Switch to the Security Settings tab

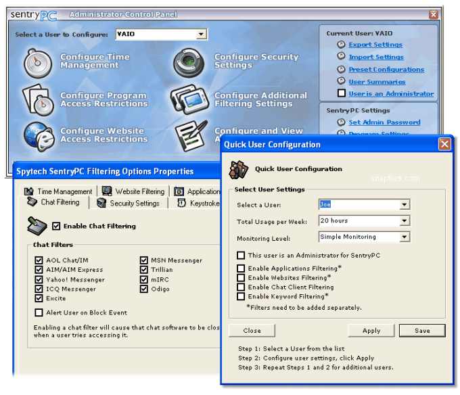pyautogui.click(x=129, y=203)
